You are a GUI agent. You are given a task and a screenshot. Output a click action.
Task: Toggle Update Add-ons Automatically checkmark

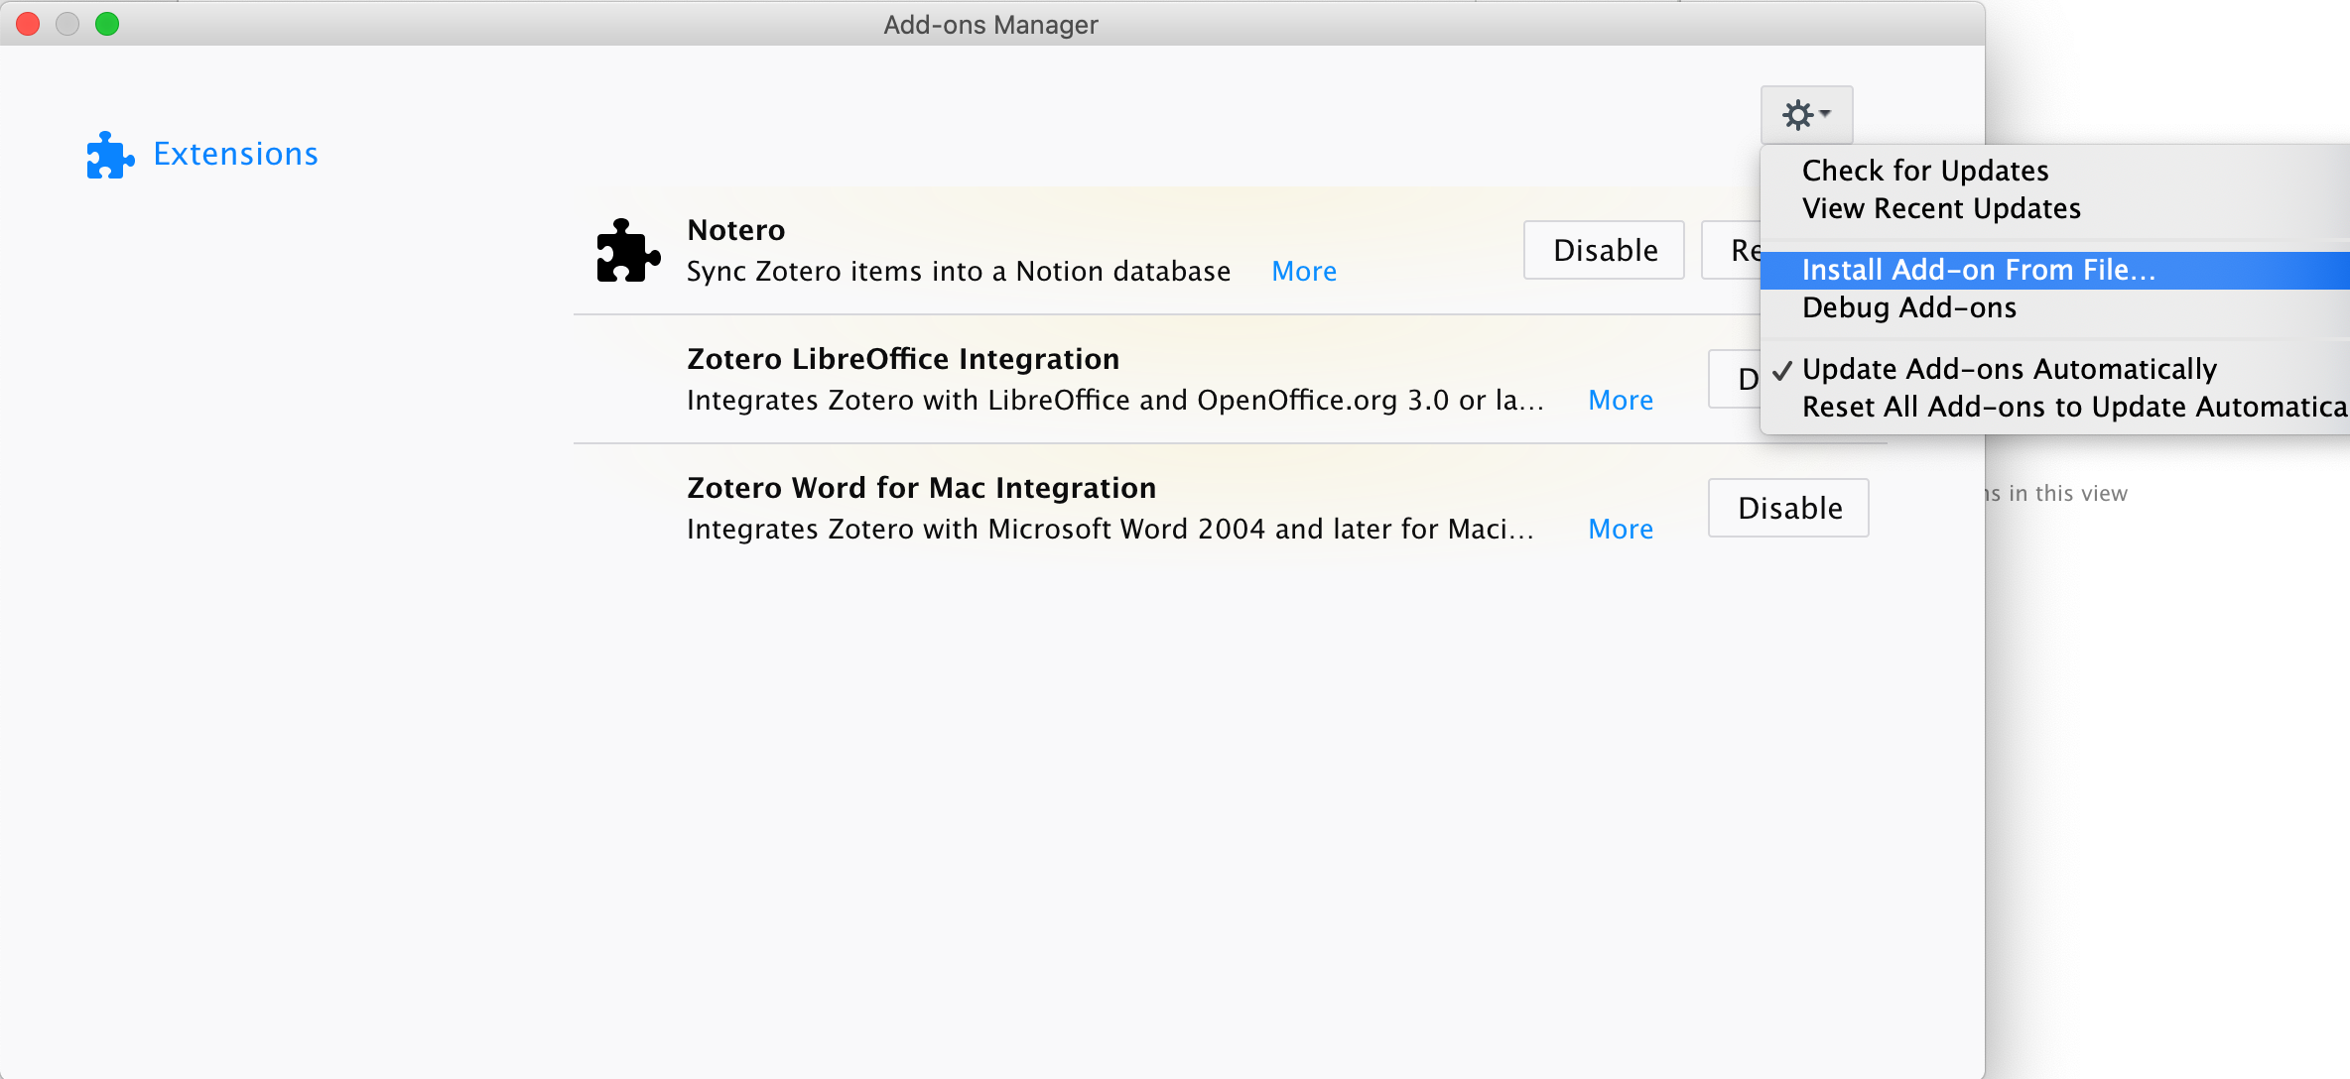[x=2008, y=369]
